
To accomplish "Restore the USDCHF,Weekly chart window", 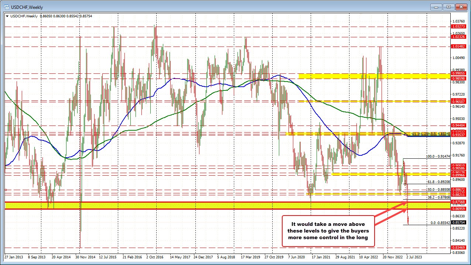I will click(x=448, y=7).
